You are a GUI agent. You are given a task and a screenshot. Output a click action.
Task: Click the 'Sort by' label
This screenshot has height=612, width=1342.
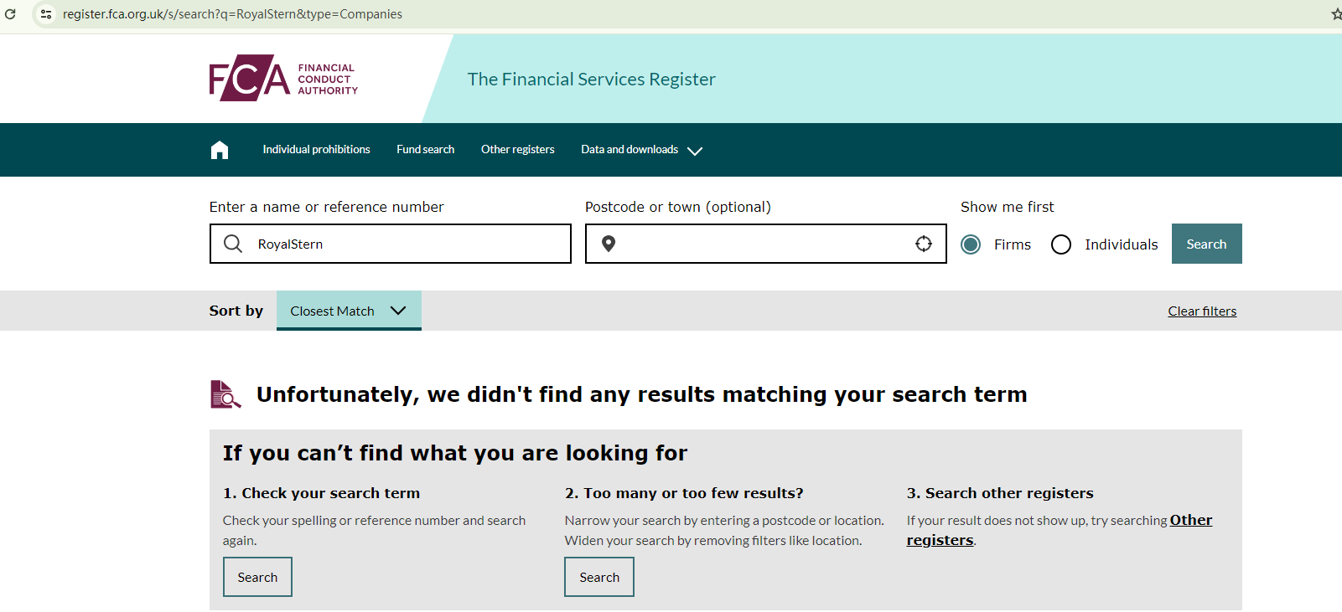click(x=236, y=311)
